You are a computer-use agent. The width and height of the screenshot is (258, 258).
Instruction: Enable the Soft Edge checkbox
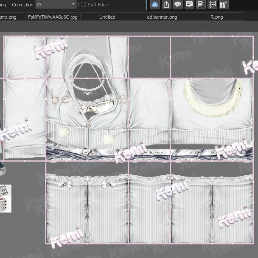[x=84, y=5]
